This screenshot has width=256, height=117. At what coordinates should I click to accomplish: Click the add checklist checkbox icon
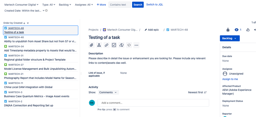114,45
